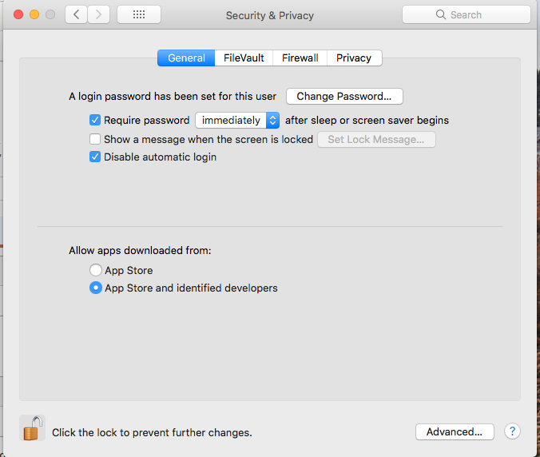Select the App Store radio option
The height and width of the screenshot is (457, 540).
coord(96,270)
